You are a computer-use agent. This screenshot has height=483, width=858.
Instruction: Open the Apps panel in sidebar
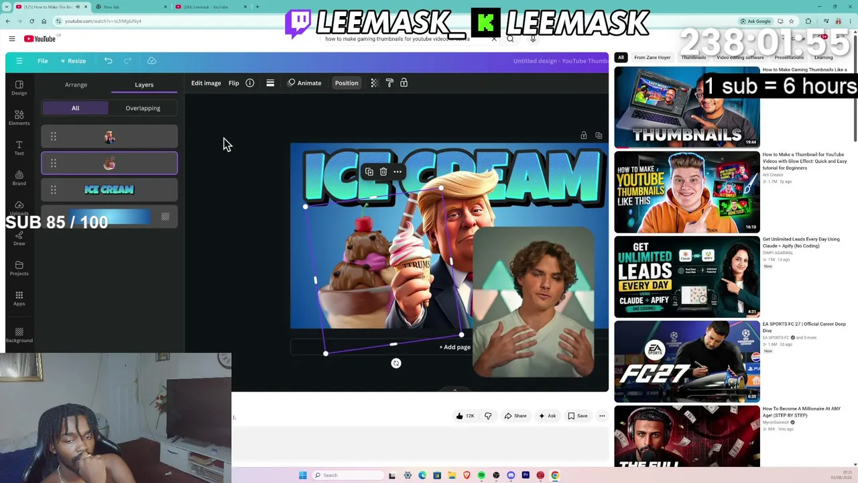[x=19, y=299]
